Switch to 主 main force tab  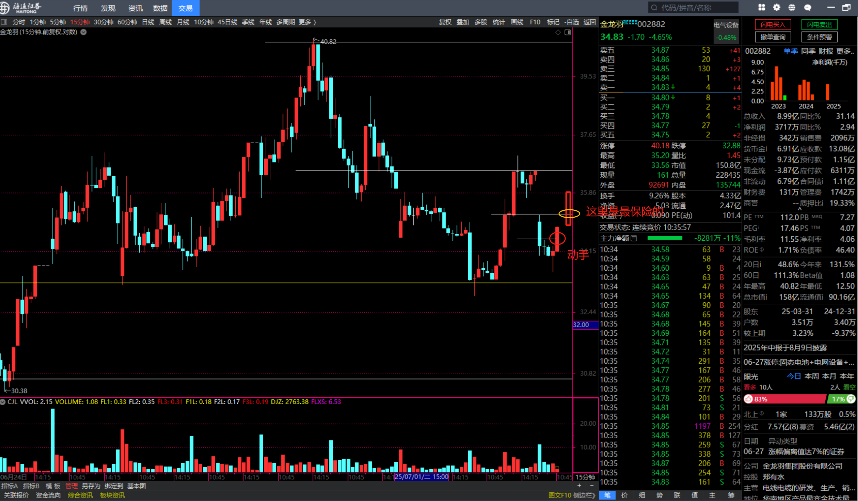point(712,495)
